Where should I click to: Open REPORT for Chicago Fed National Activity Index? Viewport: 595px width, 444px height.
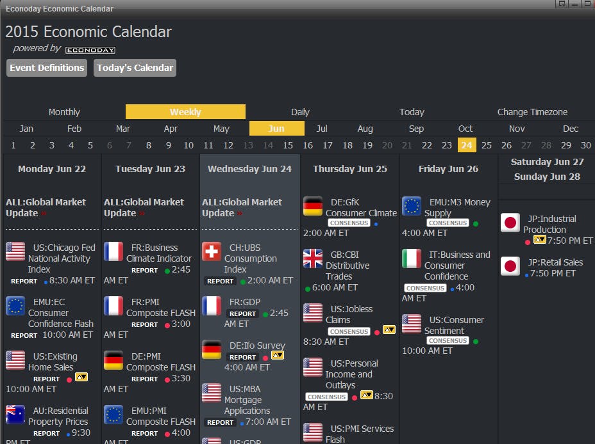(x=24, y=281)
